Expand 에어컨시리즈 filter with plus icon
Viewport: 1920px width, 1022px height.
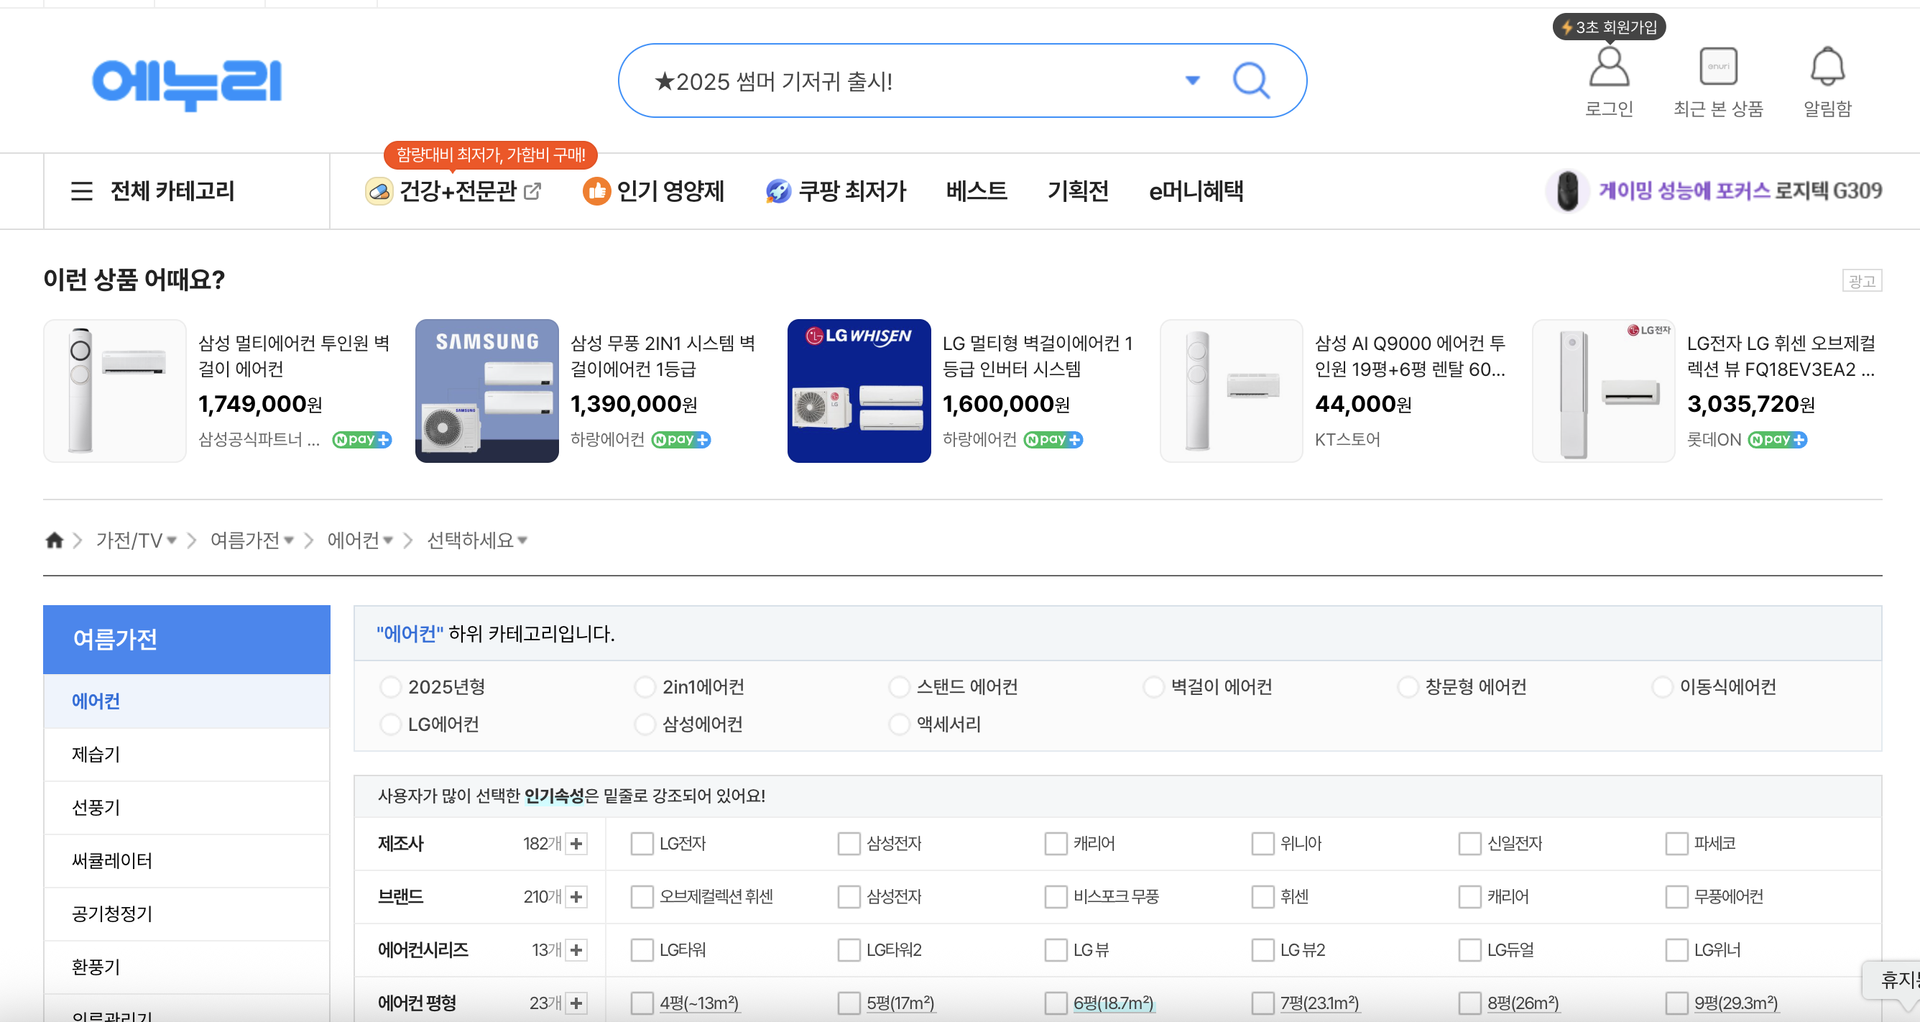576,949
